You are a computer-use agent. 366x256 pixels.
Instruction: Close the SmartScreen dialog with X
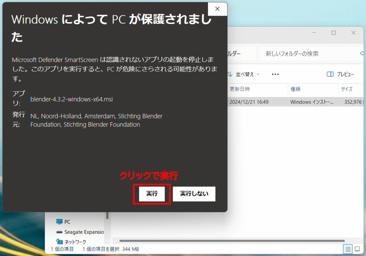coord(217,9)
